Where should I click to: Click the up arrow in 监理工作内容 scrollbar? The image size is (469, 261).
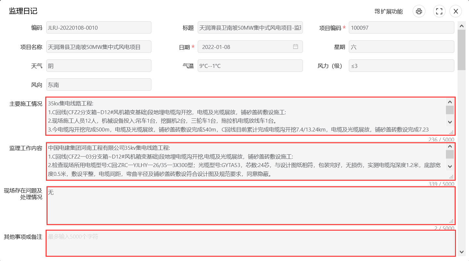[450, 146]
